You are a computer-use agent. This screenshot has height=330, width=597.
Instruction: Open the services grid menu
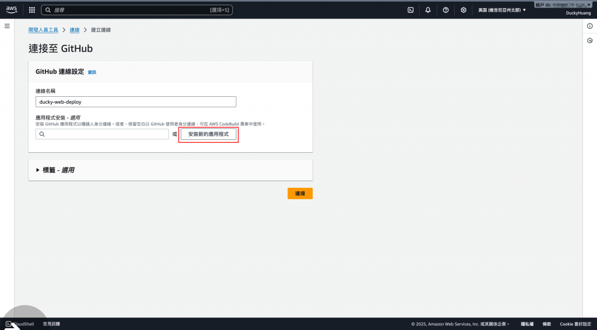pyautogui.click(x=32, y=10)
